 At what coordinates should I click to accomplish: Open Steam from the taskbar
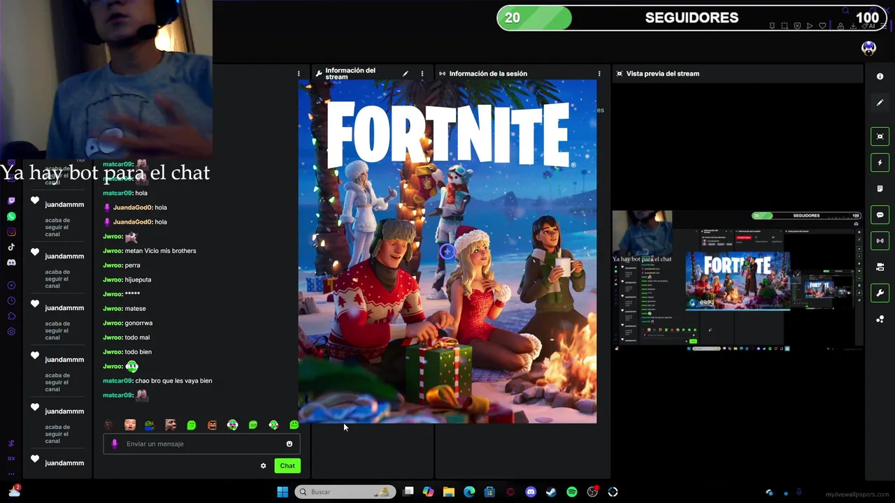[x=551, y=492]
